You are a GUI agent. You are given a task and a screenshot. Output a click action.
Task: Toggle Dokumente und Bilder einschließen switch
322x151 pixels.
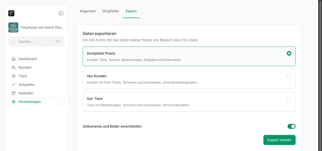(291, 126)
